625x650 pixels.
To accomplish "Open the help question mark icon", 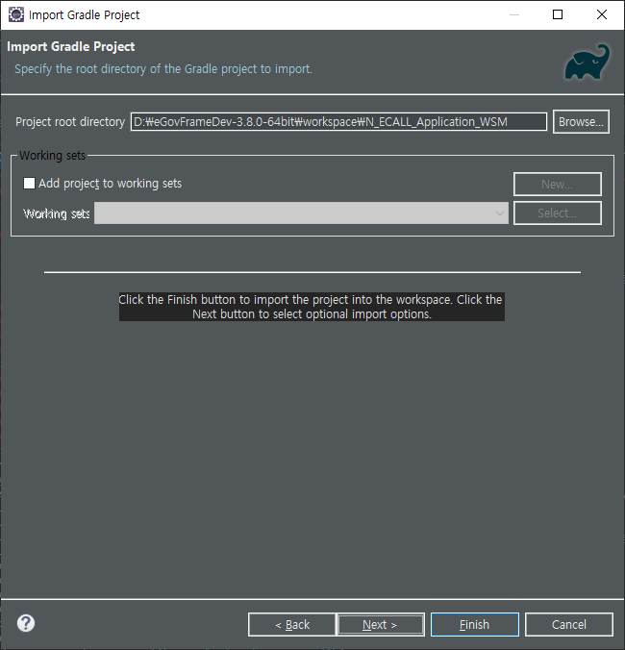I will point(26,623).
